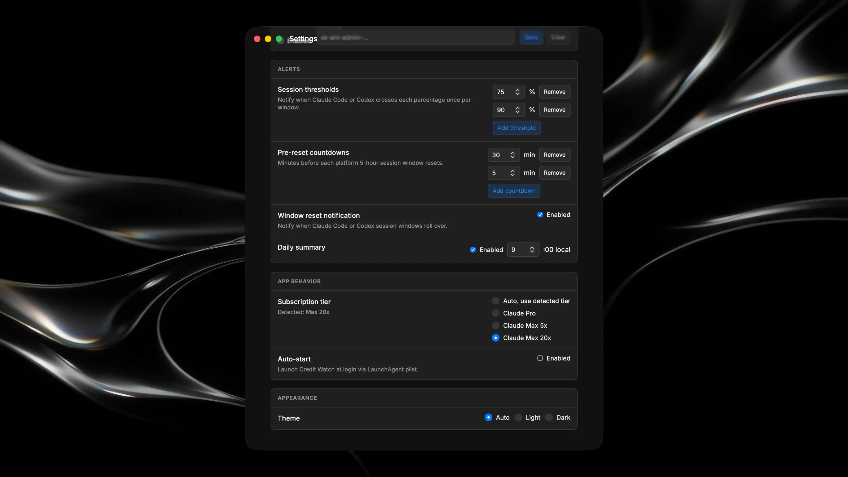Click the Daily summary label

click(301, 247)
